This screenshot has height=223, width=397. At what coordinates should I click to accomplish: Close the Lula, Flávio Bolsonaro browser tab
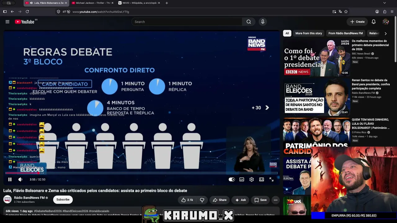pos(66,3)
